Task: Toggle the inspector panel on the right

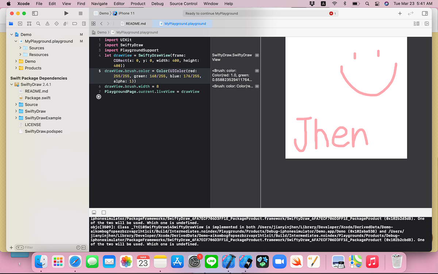Action: tap(426, 13)
